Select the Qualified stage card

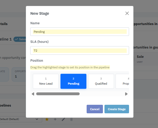[x=101, y=81]
